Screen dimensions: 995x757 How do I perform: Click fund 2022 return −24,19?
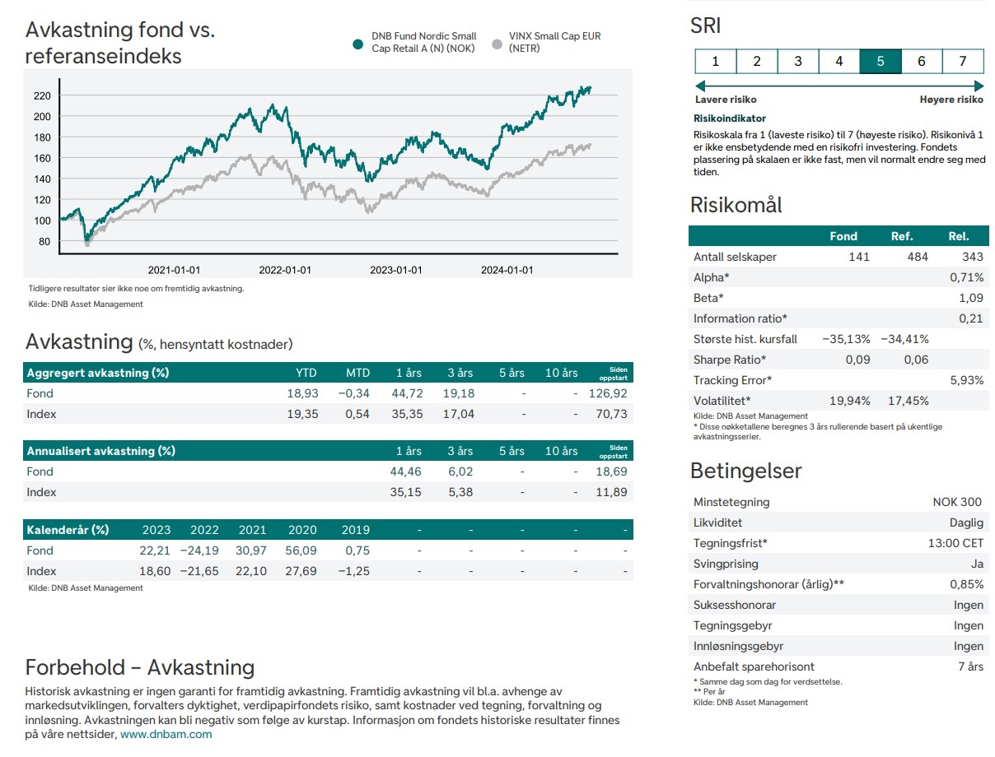[200, 550]
